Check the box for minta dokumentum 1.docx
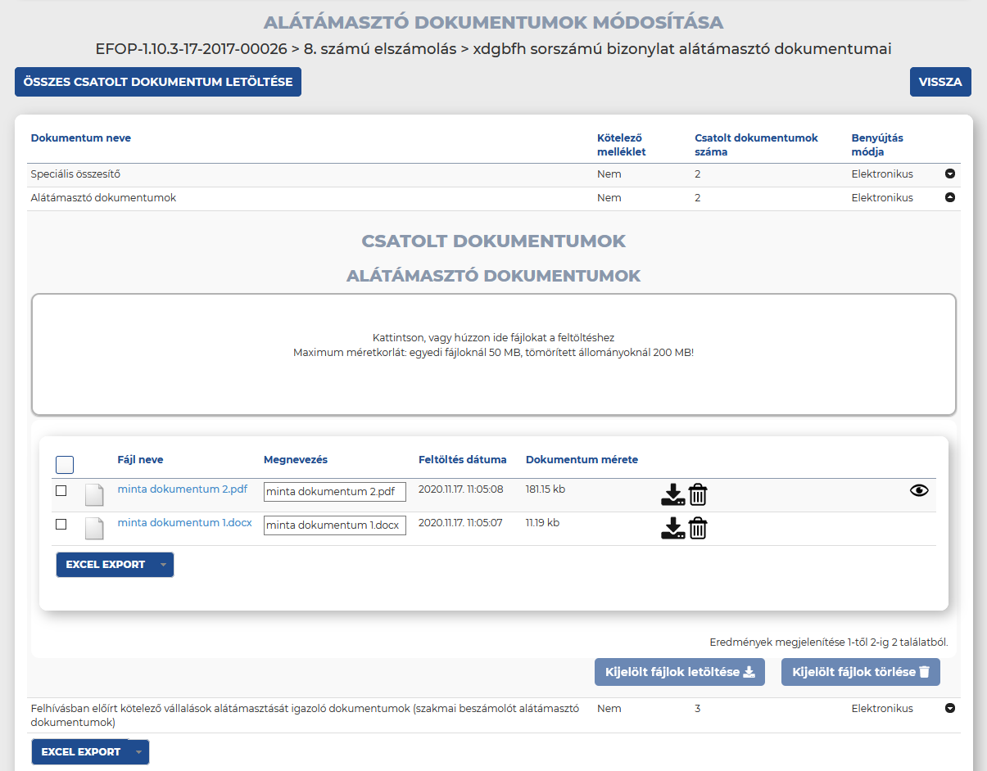987x771 pixels. click(61, 524)
